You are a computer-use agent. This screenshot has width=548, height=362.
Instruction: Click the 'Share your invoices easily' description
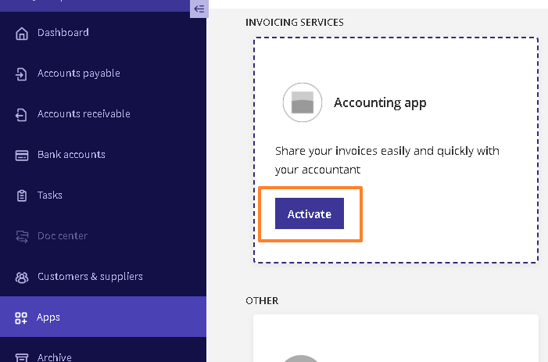[x=387, y=160]
